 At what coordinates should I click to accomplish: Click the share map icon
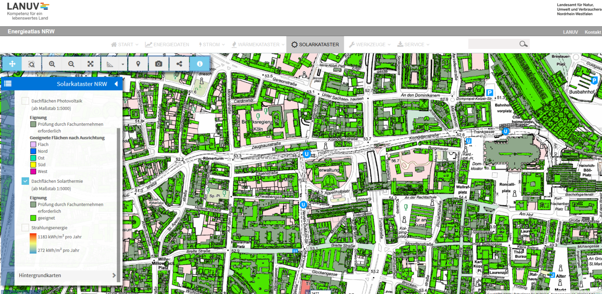point(180,64)
